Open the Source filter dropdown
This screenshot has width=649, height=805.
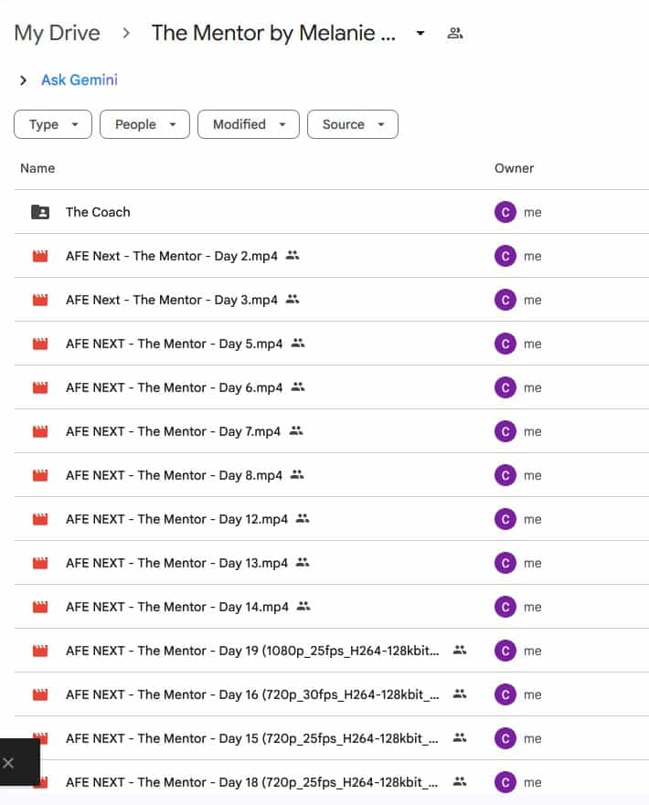pyautogui.click(x=352, y=124)
